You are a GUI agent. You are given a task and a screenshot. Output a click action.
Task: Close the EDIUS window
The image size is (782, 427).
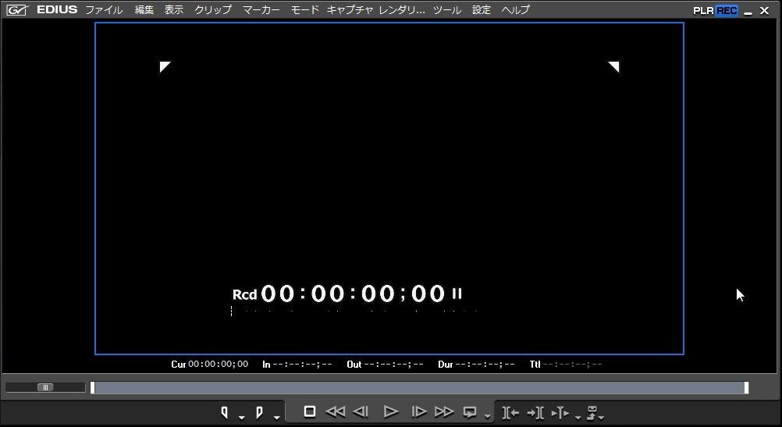click(764, 10)
